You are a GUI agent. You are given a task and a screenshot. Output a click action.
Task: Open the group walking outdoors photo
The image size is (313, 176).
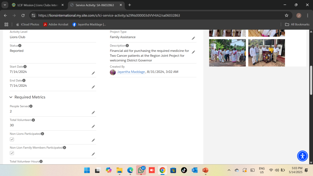(x=227, y=53)
